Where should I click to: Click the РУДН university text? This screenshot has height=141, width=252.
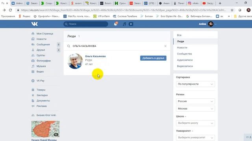(x=89, y=60)
